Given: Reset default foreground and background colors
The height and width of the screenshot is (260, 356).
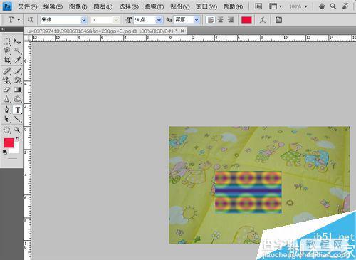Looking at the screenshot, I should coord(5,152).
